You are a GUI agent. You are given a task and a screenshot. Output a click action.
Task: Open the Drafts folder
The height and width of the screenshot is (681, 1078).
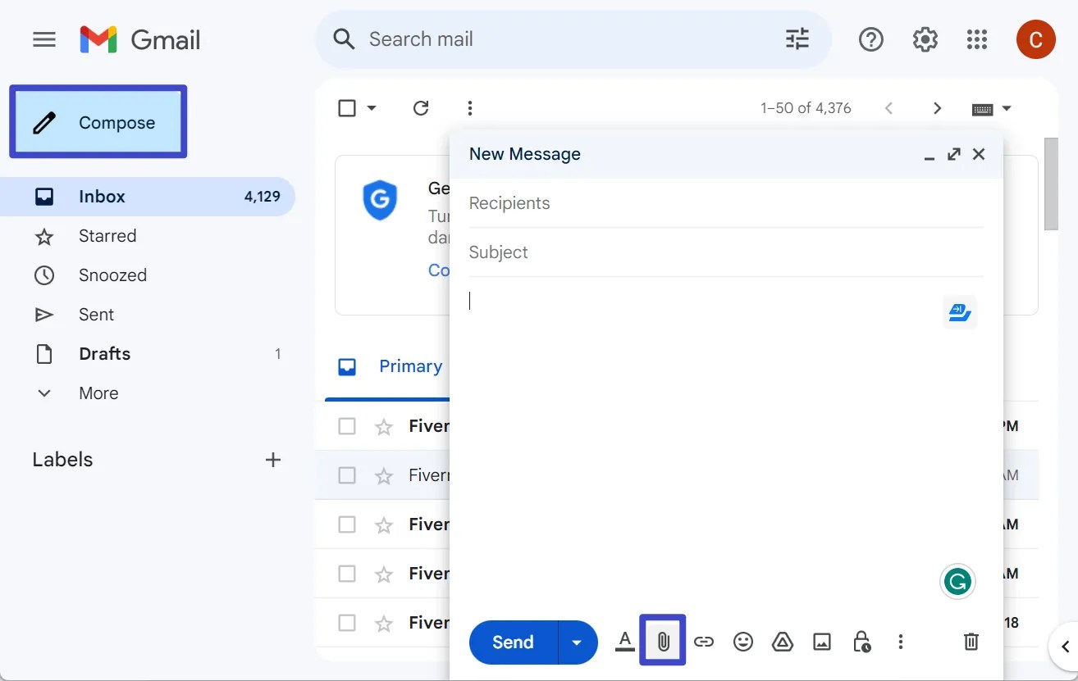pyautogui.click(x=104, y=353)
